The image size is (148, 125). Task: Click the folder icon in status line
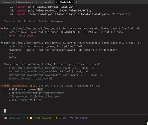coord(31,118)
